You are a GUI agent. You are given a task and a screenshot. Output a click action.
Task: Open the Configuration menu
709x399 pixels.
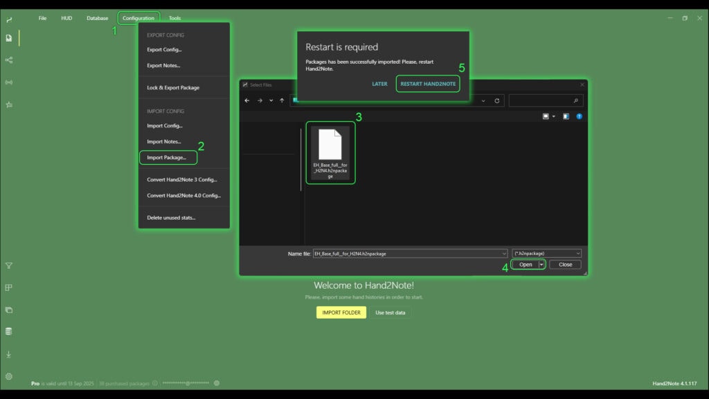point(138,18)
